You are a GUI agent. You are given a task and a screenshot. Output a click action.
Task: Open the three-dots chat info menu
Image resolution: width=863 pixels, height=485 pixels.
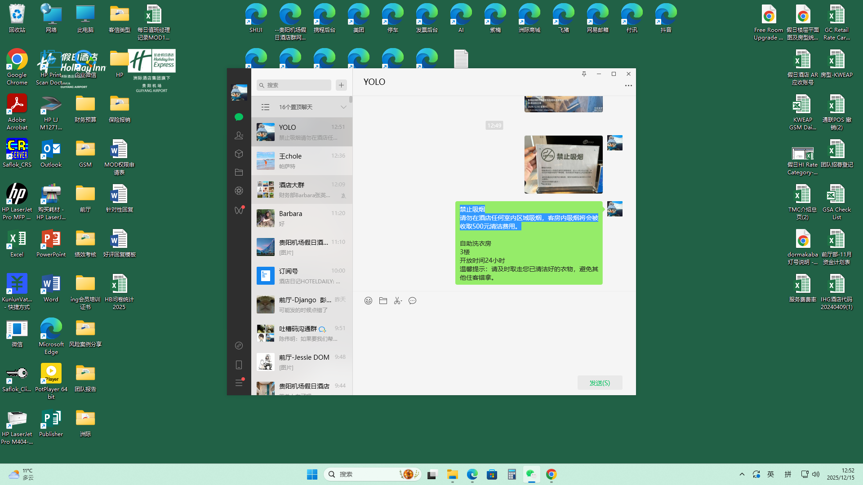coord(628,85)
